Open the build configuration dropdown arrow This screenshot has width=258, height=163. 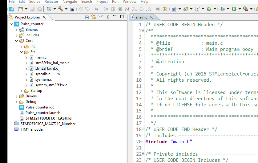point(54,9)
